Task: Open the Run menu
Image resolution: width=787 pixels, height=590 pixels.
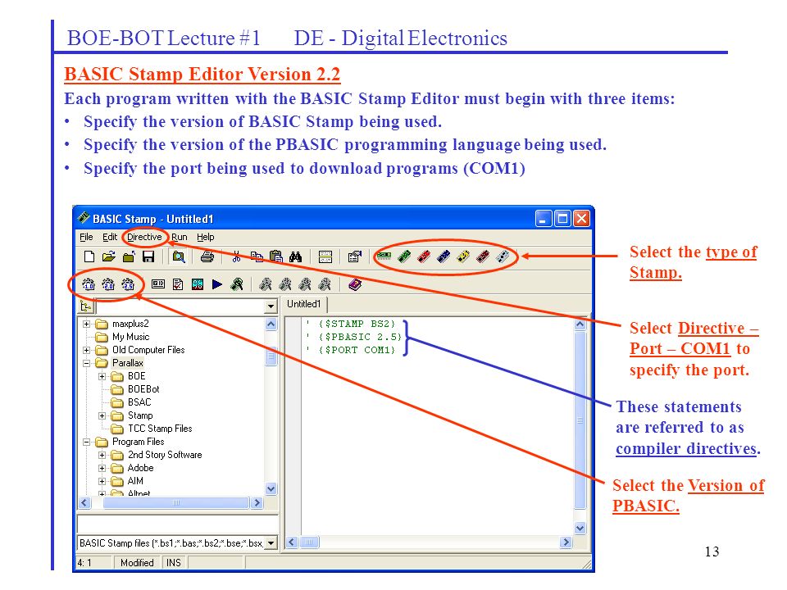Action: click(180, 237)
